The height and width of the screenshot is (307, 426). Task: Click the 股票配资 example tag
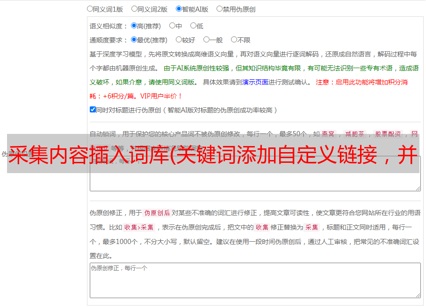click(x=388, y=134)
